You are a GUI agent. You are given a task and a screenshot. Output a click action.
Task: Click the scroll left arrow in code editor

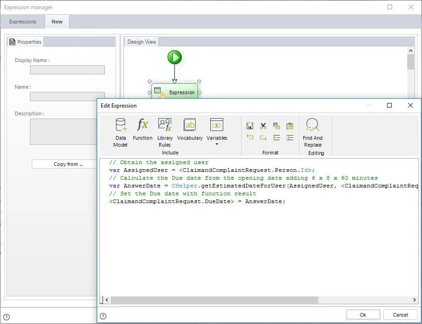pos(107,300)
